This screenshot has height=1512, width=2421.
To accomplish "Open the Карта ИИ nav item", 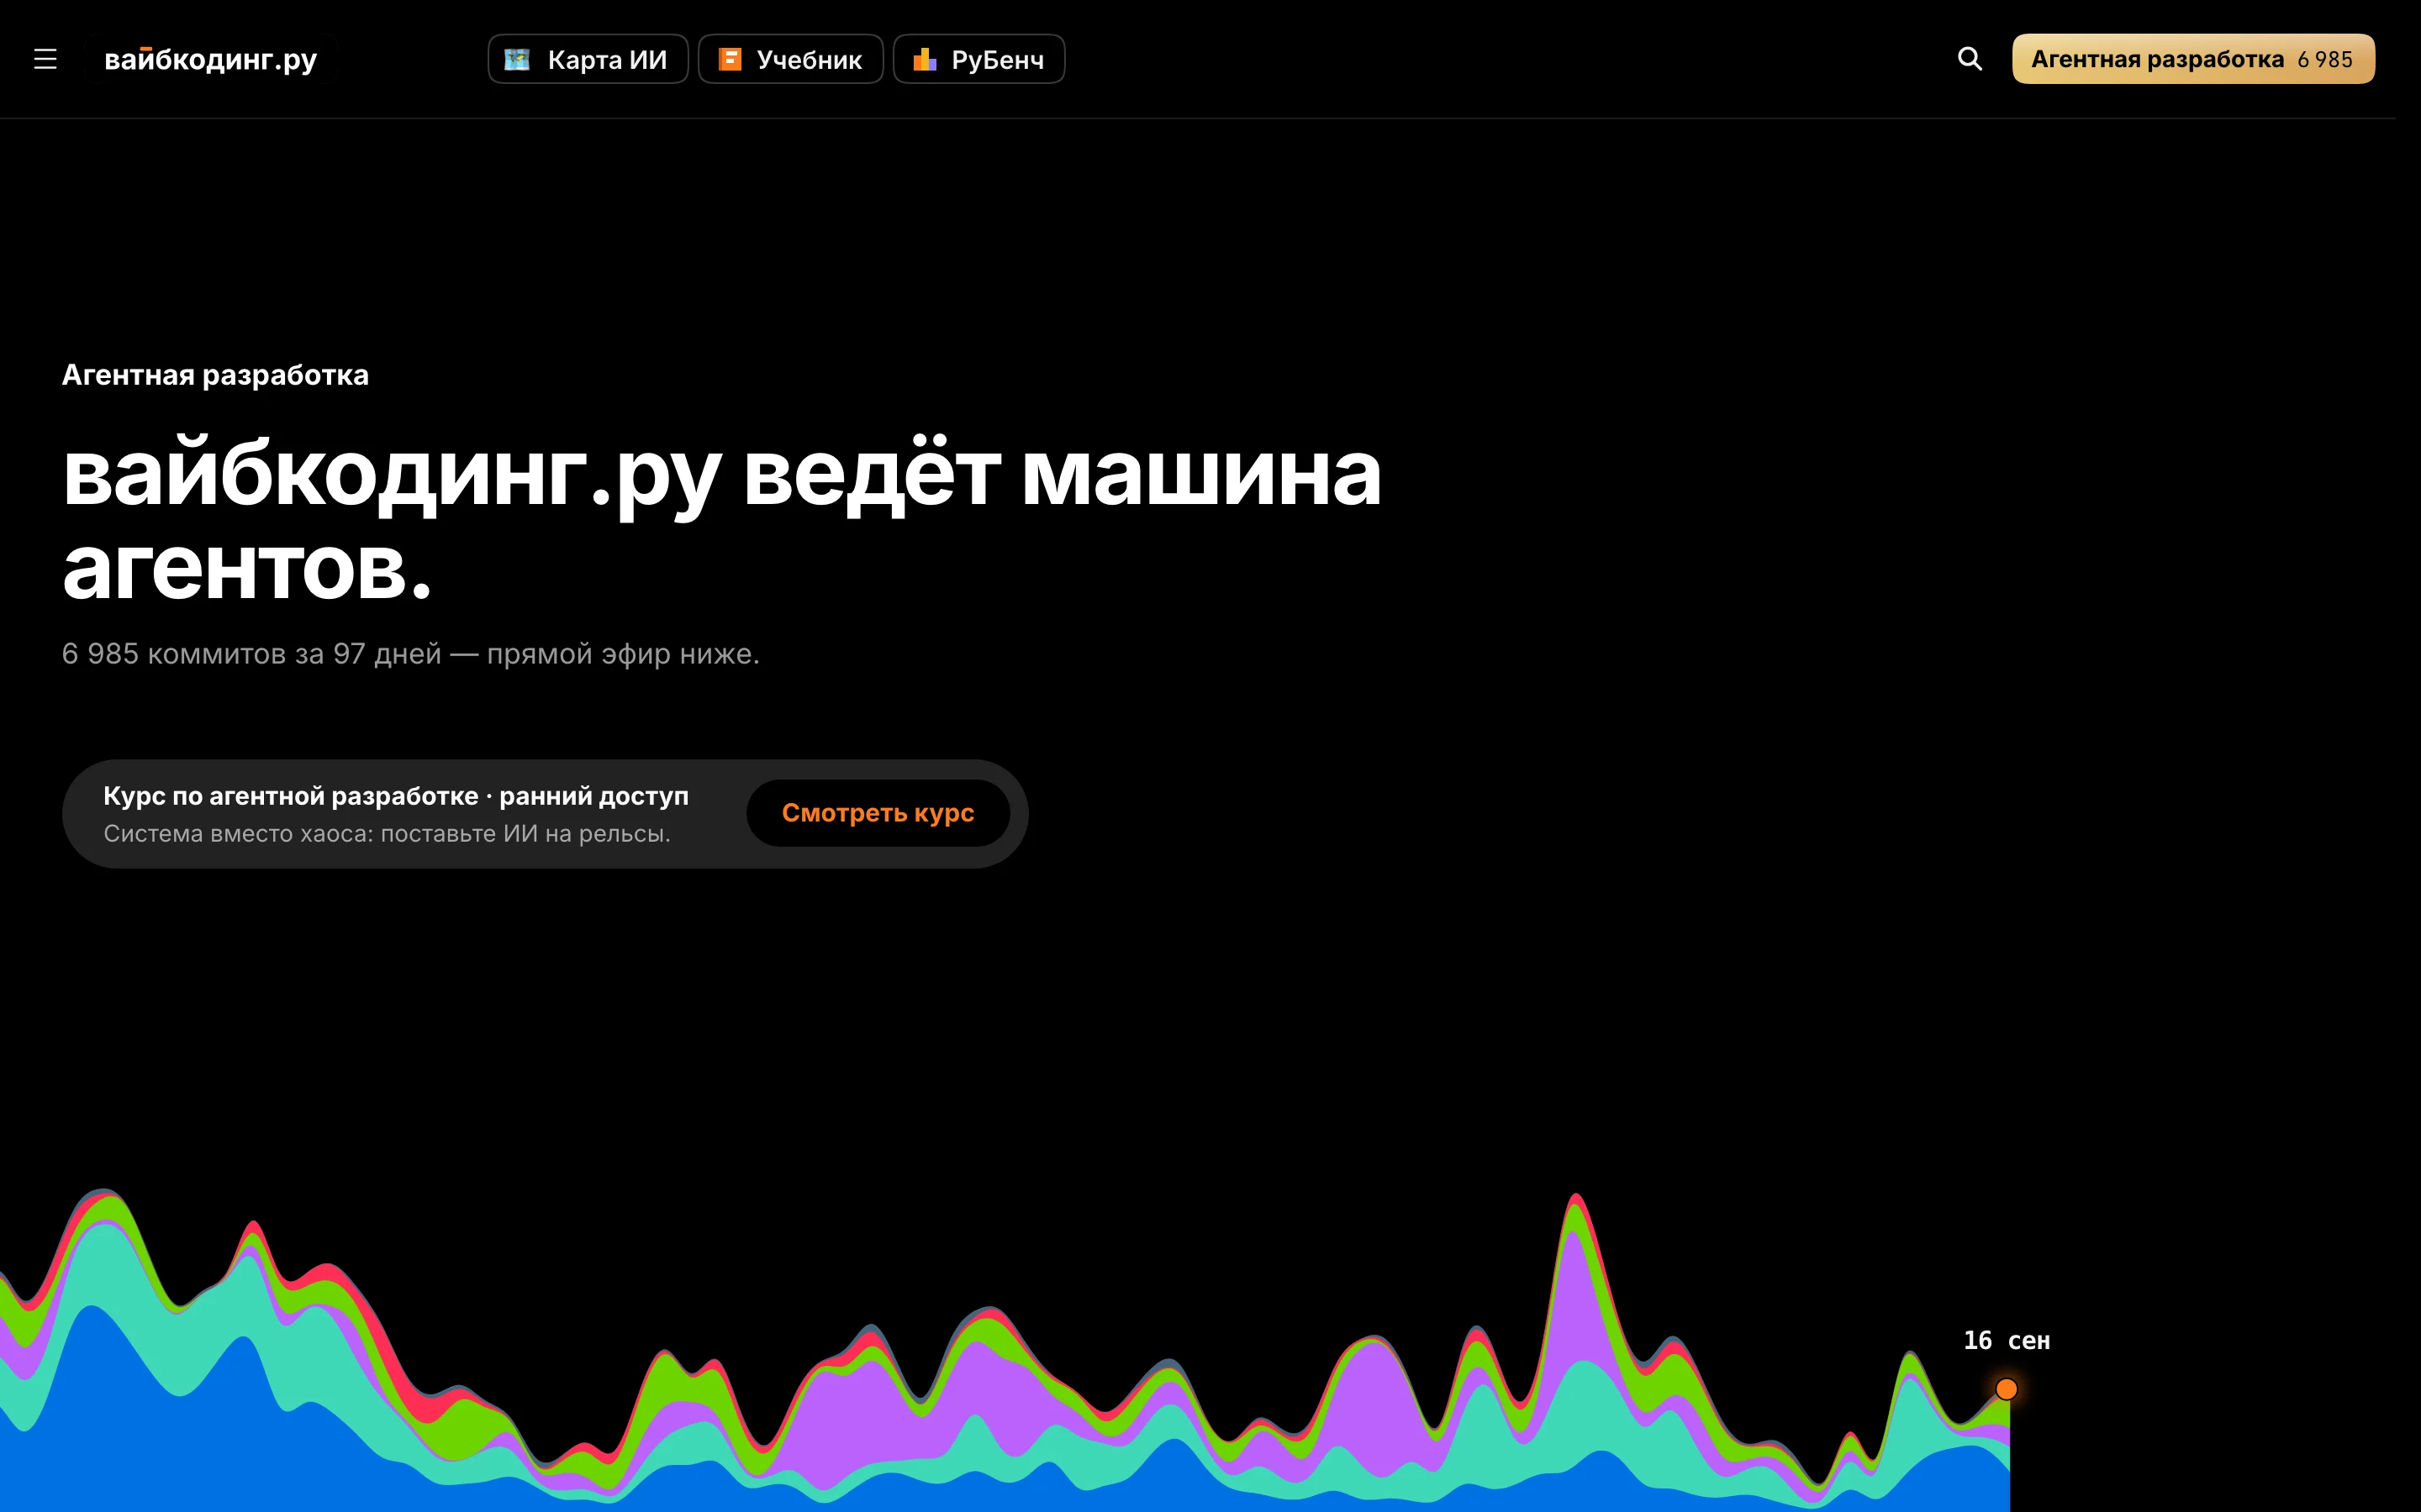I will [588, 59].
